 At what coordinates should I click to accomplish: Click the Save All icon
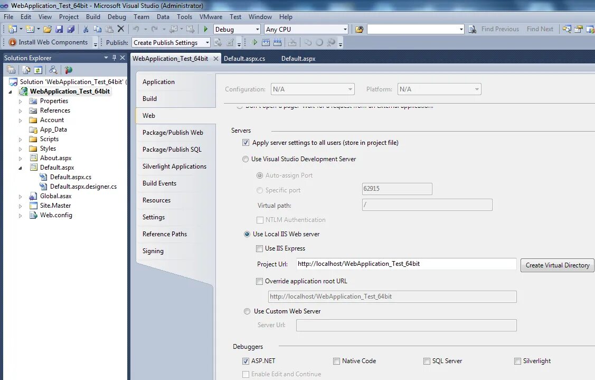coord(71,29)
